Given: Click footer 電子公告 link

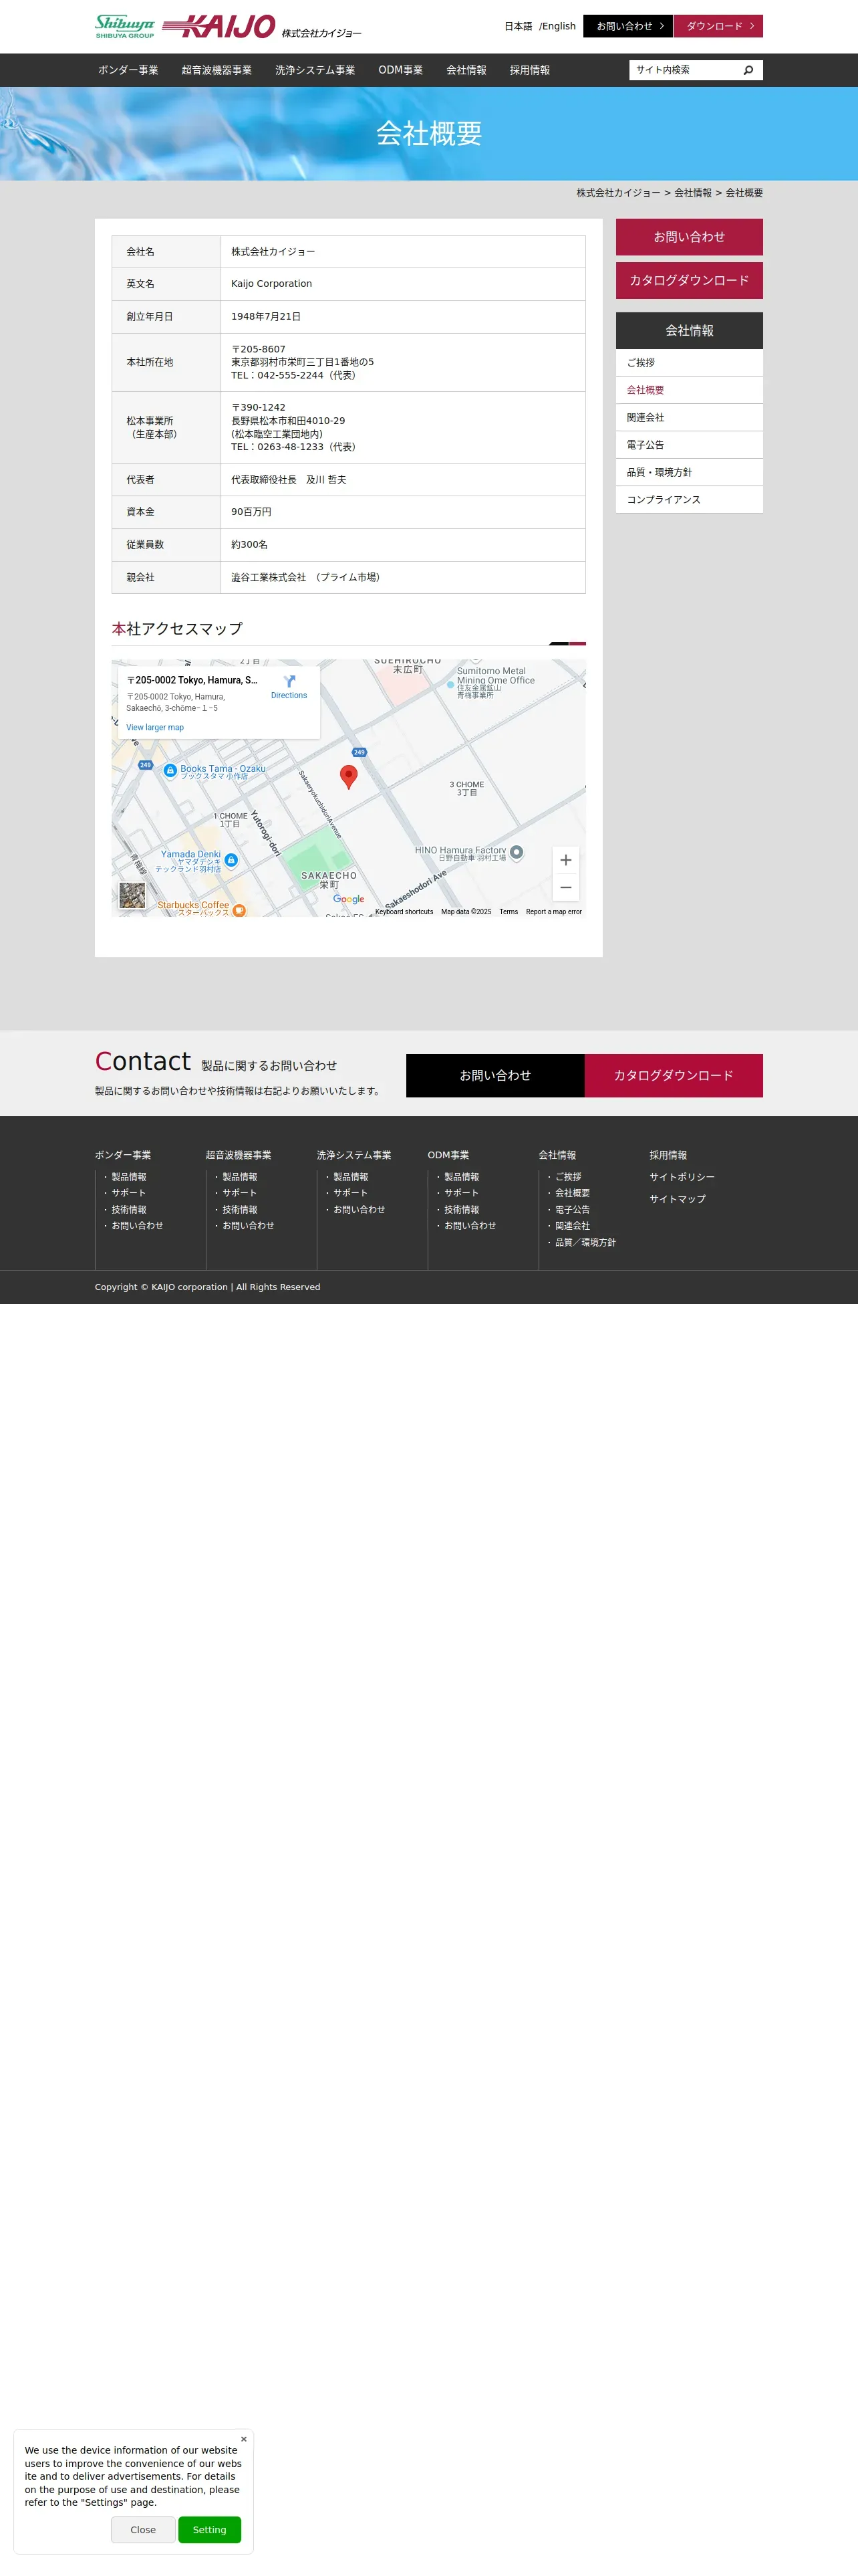Looking at the screenshot, I should pos(572,1210).
